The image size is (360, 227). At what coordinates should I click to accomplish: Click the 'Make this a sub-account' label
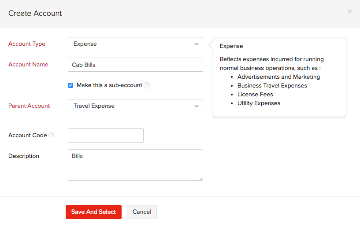pos(109,85)
